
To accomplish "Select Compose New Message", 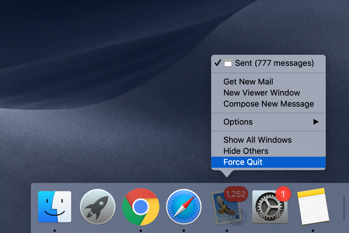I will (268, 104).
